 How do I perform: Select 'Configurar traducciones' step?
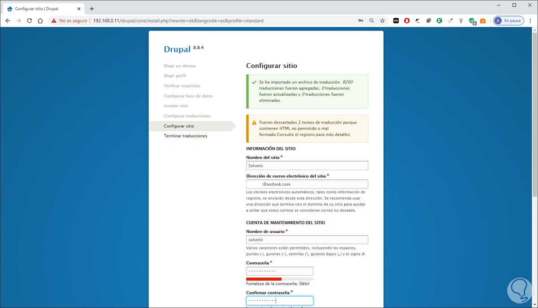click(x=187, y=116)
